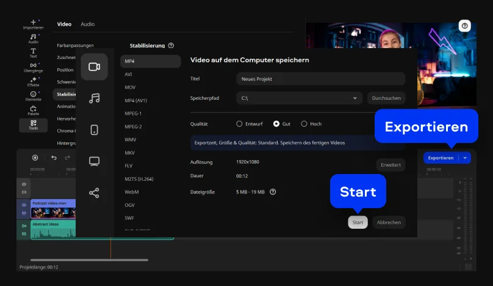
Task: Select the mobile device export icon
Action: tap(94, 130)
